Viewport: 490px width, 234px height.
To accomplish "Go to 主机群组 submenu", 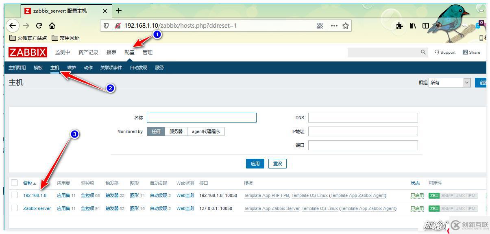I will (x=17, y=68).
